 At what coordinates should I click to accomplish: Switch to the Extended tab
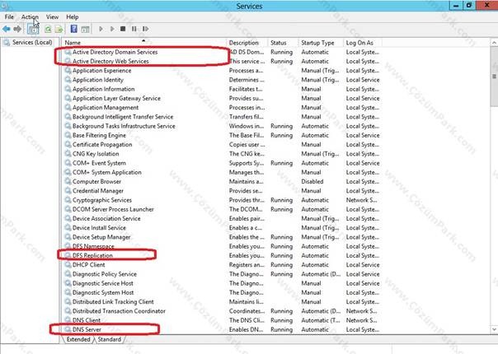coord(78,339)
